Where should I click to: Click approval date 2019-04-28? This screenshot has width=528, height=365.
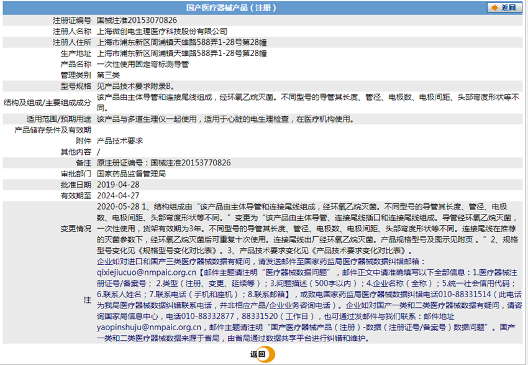click(x=118, y=185)
